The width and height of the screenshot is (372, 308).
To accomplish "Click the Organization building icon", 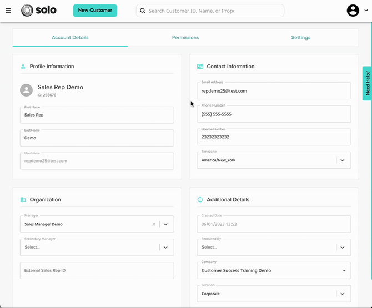I will [x=23, y=200].
